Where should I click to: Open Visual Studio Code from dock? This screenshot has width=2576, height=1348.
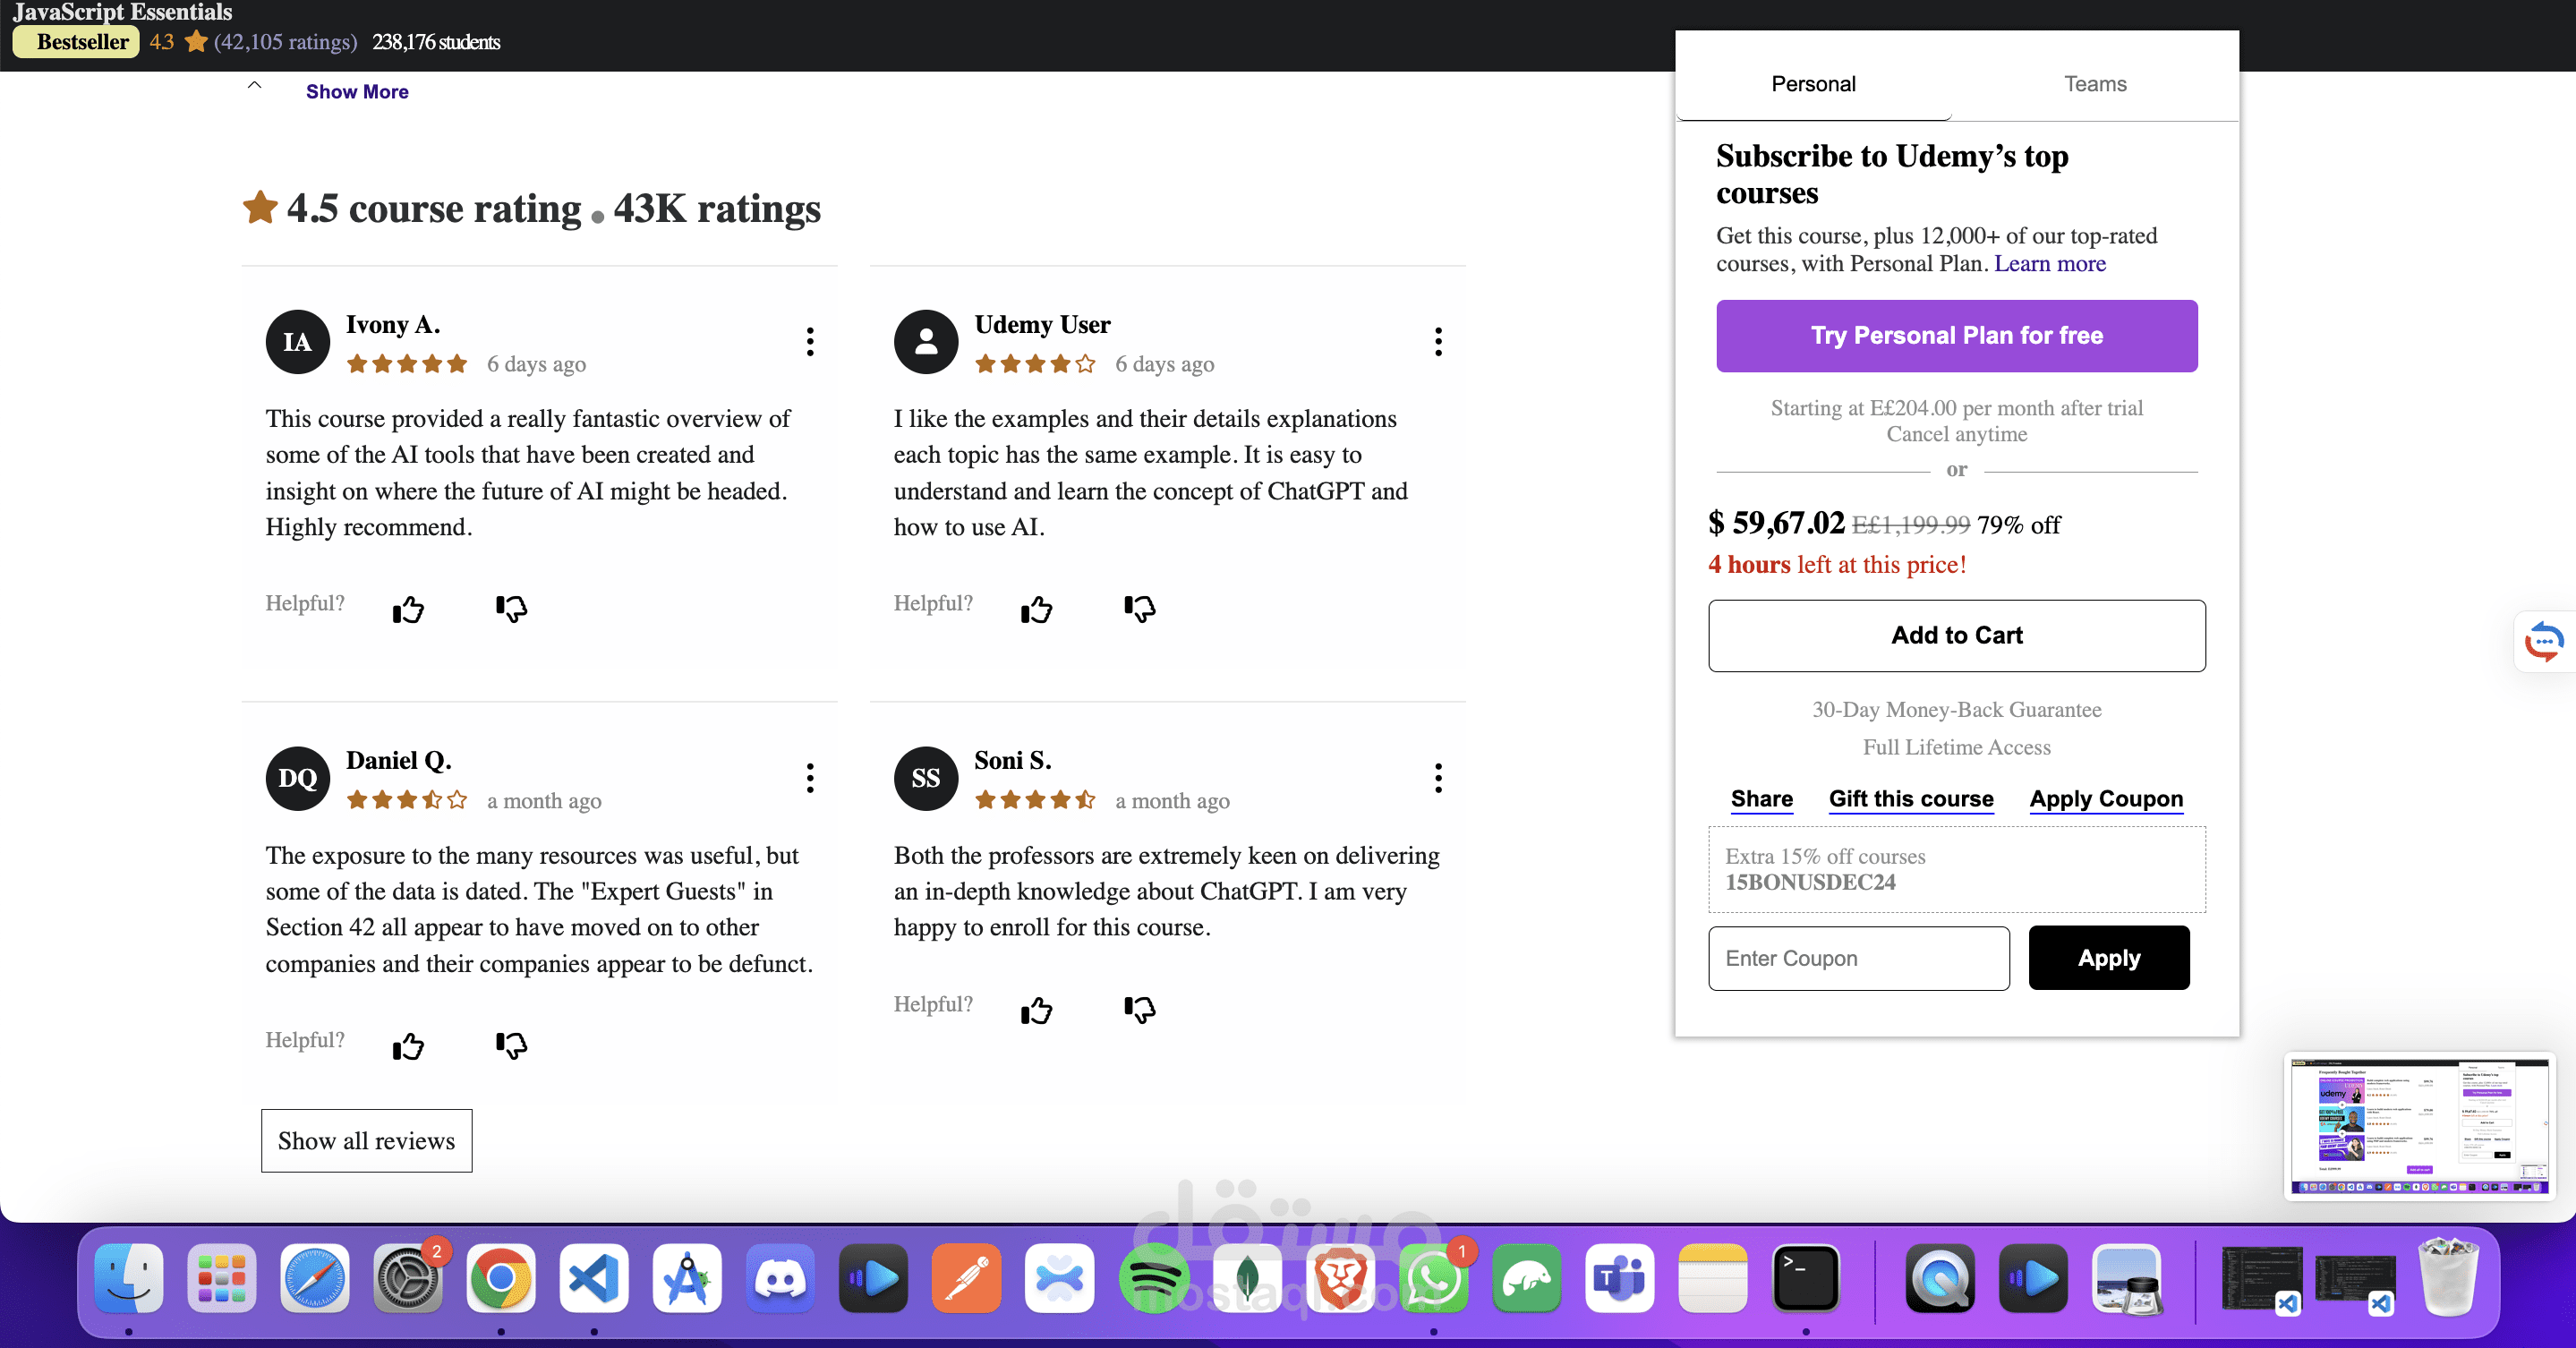tap(594, 1277)
